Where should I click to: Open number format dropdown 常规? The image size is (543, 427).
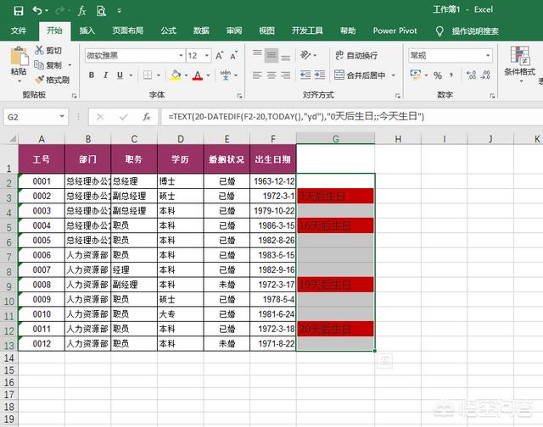click(488, 55)
